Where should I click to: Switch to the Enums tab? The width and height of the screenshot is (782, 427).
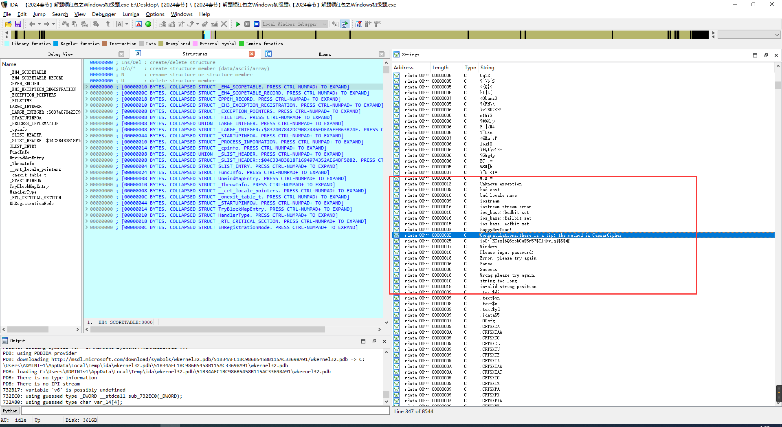click(325, 54)
